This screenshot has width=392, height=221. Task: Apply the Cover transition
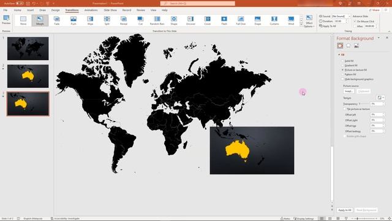[x=208, y=20]
